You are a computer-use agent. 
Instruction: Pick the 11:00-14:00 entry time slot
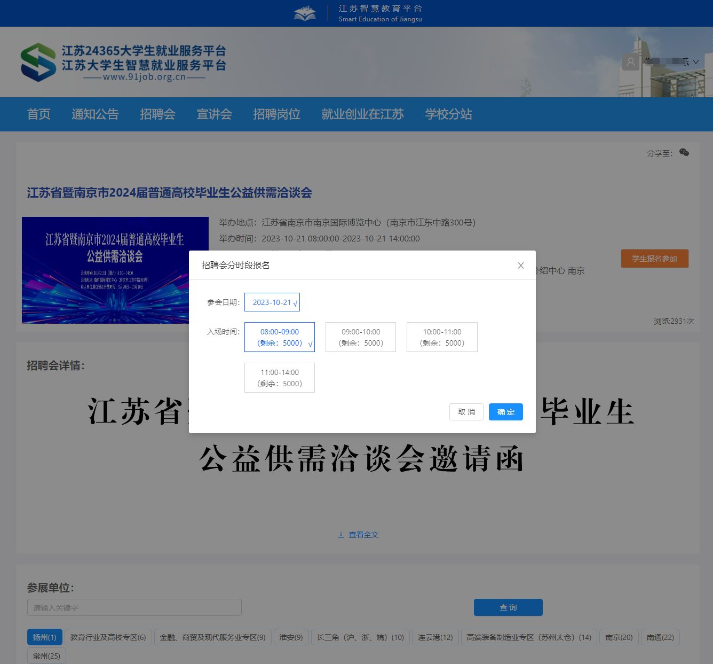point(280,378)
